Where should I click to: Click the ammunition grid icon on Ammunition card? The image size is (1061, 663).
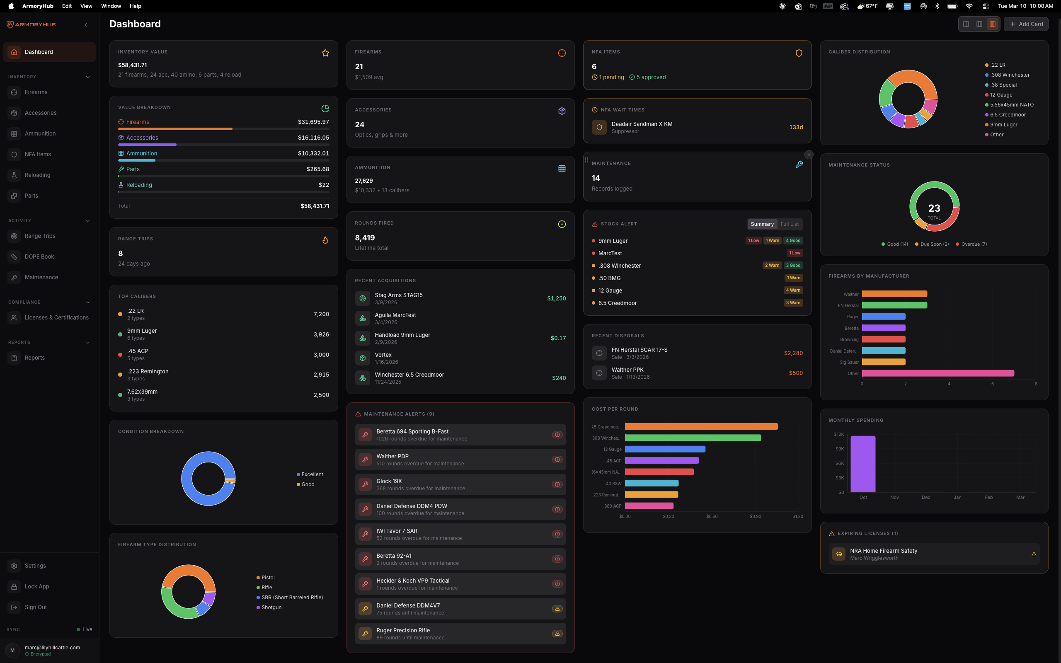pyautogui.click(x=562, y=168)
